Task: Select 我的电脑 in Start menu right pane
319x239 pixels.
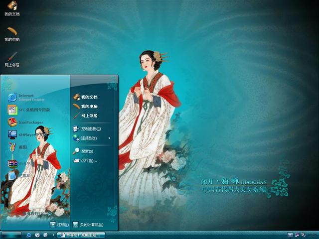Action: (x=85, y=106)
